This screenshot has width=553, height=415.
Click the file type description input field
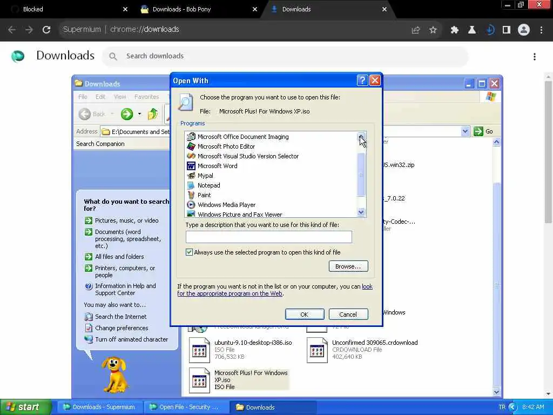(269, 237)
